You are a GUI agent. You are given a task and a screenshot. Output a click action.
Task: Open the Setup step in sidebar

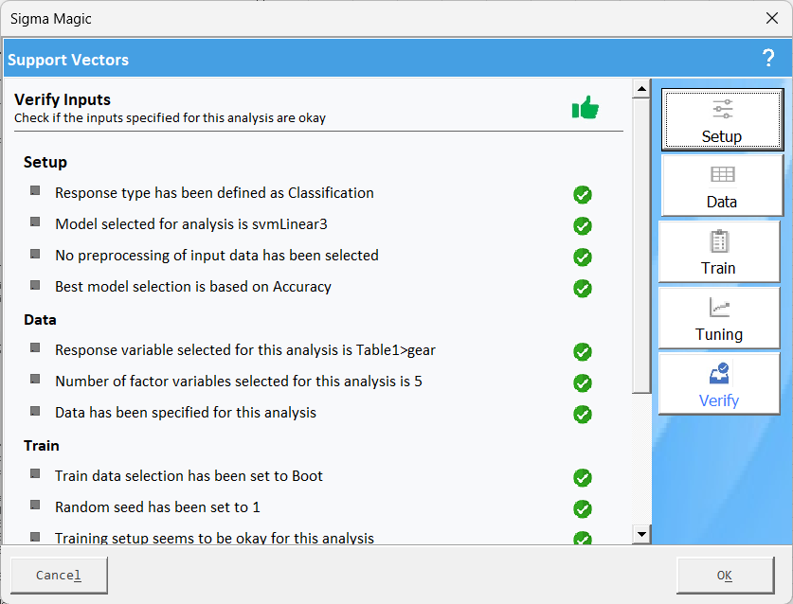pyautogui.click(x=722, y=120)
